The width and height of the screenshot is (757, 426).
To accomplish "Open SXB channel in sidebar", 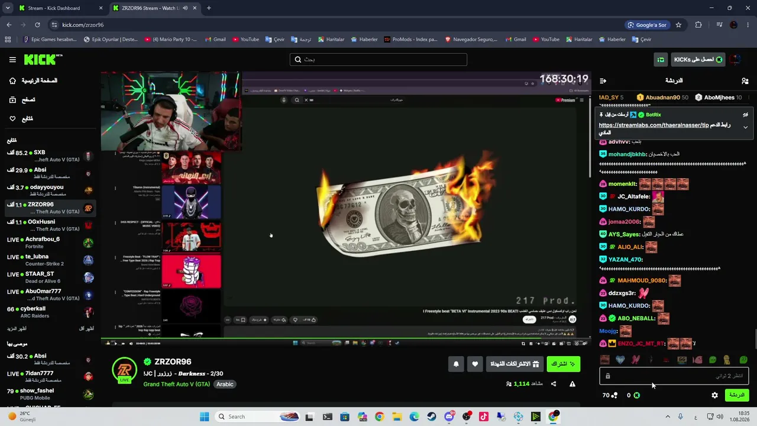I will 50,156.
